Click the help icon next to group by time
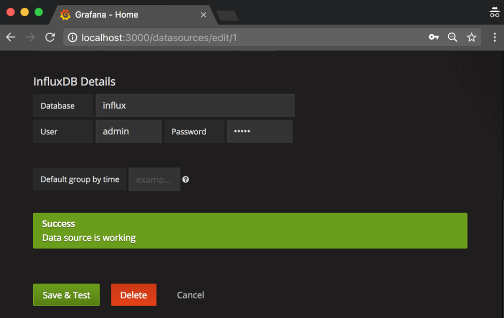Viewport: 504px width, 318px height. pos(185,179)
